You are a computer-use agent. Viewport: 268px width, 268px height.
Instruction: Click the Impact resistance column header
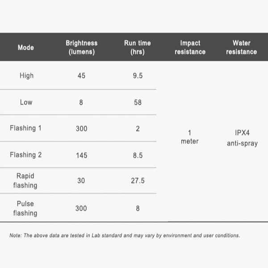(x=190, y=47)
